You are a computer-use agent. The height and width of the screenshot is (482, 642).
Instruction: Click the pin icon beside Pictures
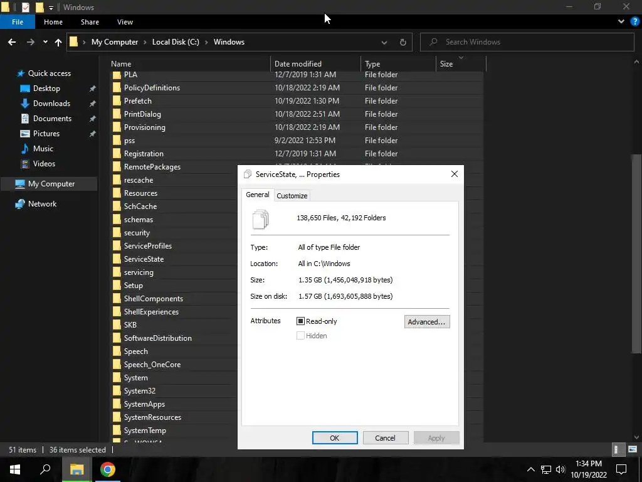click(x=93, y=134)
